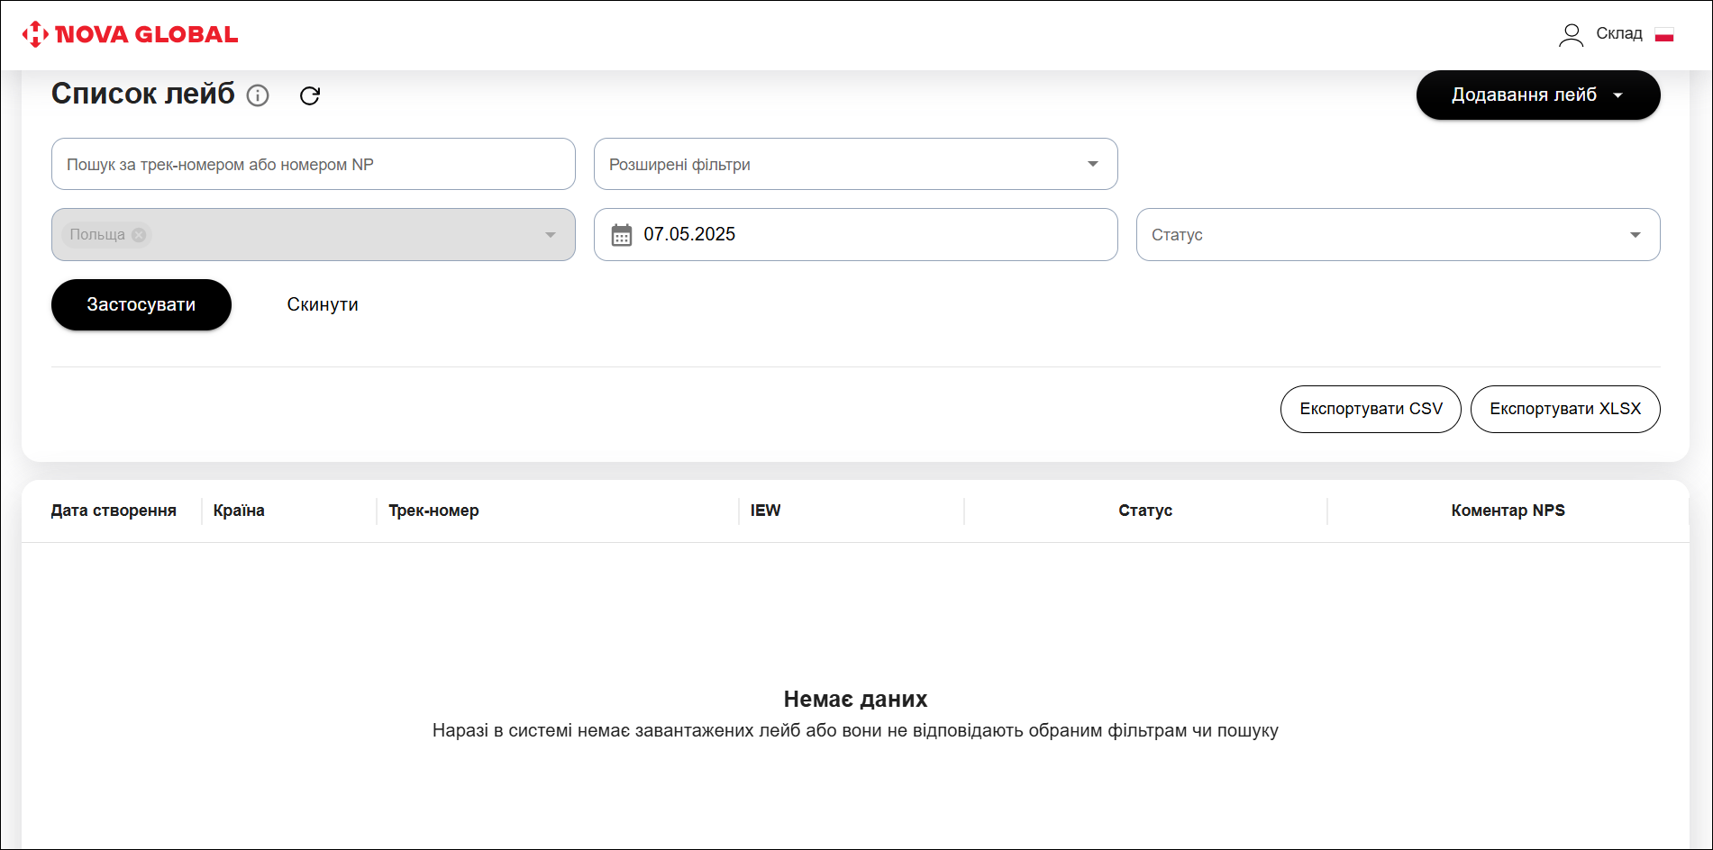Click the Коментар NPS column header

click(x=1507, y=511)
